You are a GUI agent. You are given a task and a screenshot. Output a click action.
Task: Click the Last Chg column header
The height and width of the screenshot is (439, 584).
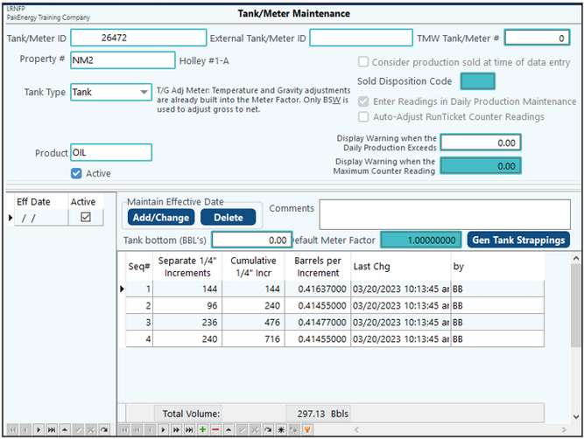coord(401,267)
